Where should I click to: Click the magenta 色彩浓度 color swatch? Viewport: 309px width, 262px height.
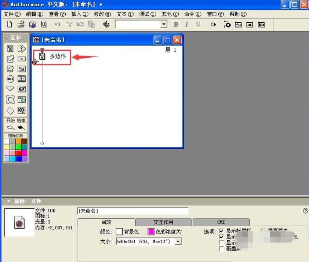[x=152, y=232]
